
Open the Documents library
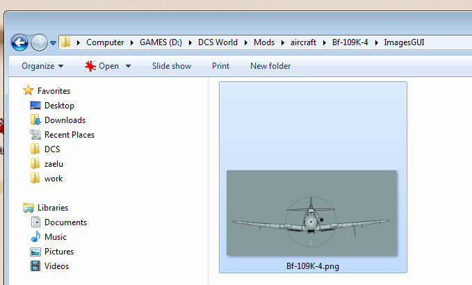click(65, 222)
